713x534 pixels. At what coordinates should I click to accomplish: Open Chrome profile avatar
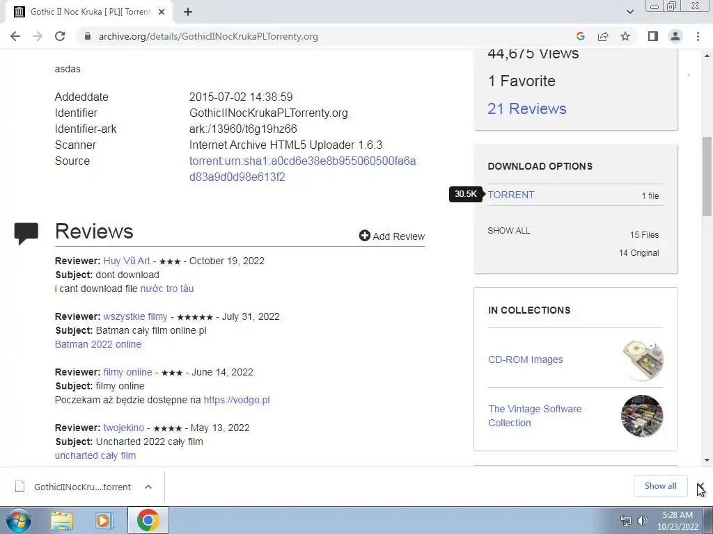(x=675, y=36)
